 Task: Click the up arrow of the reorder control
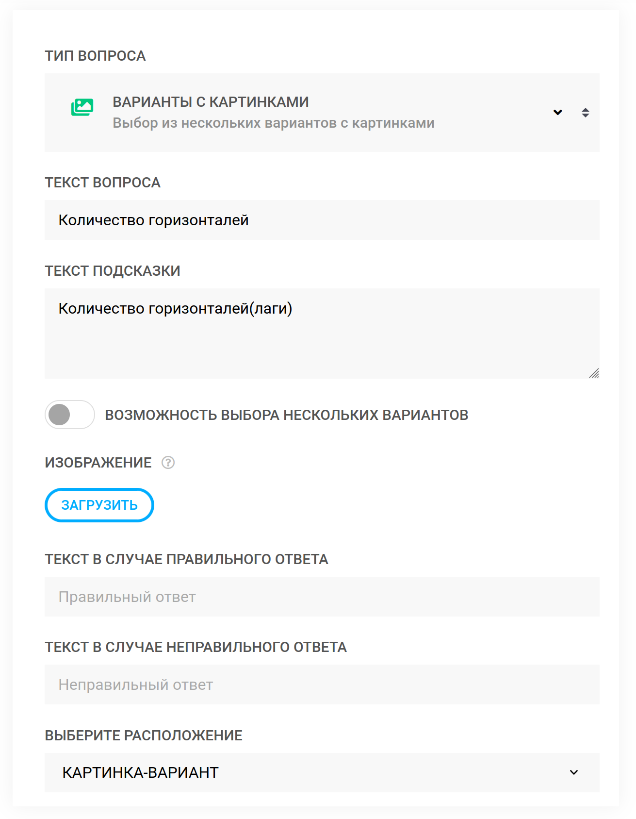click(x=586, y=109)
